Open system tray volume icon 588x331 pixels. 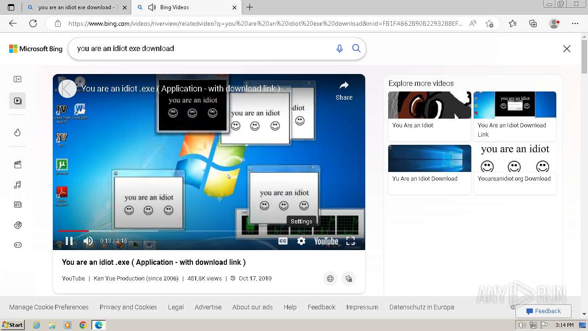coord(522,325)
